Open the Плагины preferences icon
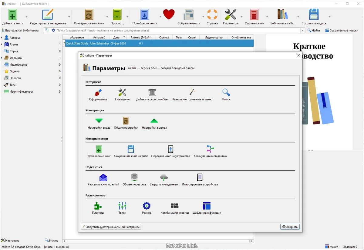 click(x=98, y=208)
